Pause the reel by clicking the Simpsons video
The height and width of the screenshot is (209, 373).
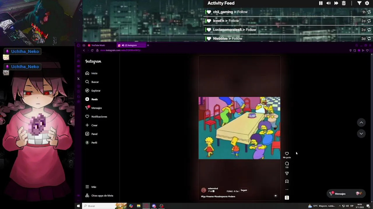point(239,128)
